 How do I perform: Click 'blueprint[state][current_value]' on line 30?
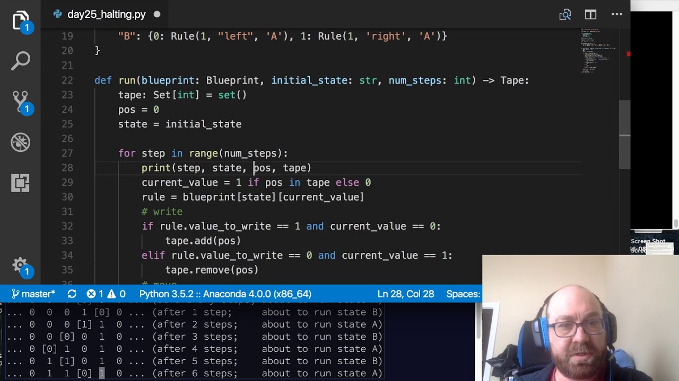click(x=273, y=197)
